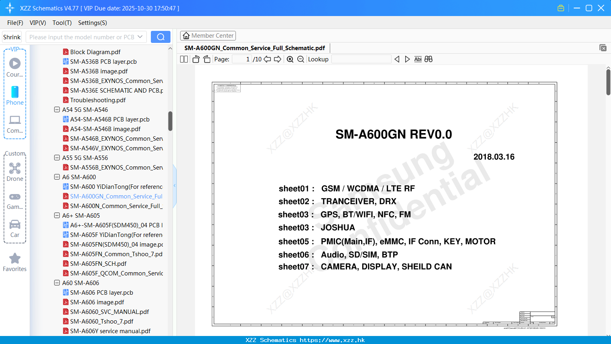This screenshot has height=344, width=611.
Task: Open A54-SM-A546B PCB layer.pcb
Action: coord(106,119)
